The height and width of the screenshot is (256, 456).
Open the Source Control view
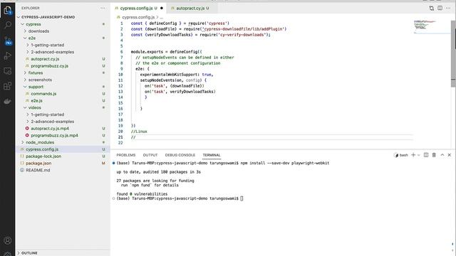click(8, 41)
